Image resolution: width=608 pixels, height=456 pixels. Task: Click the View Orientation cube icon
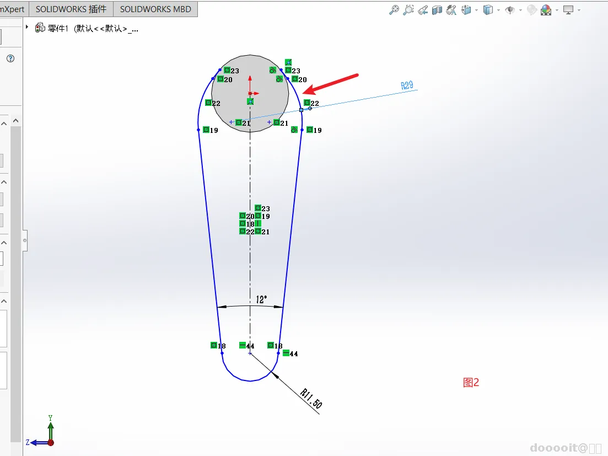[466, 10]
